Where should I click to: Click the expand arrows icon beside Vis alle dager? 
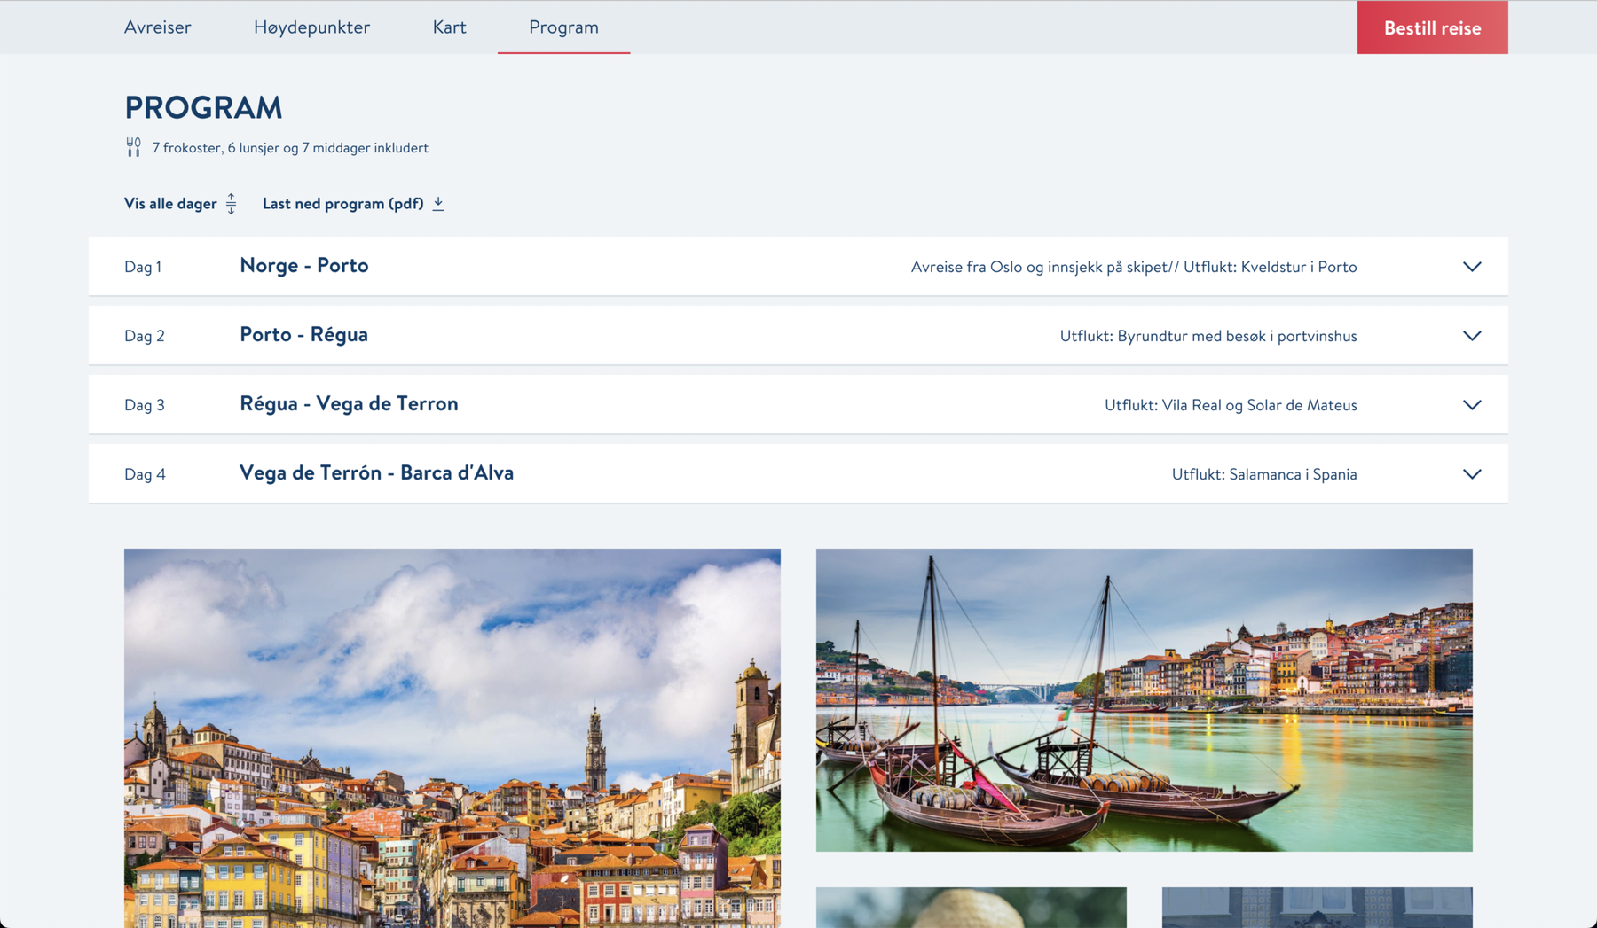[x=231, y=204]
